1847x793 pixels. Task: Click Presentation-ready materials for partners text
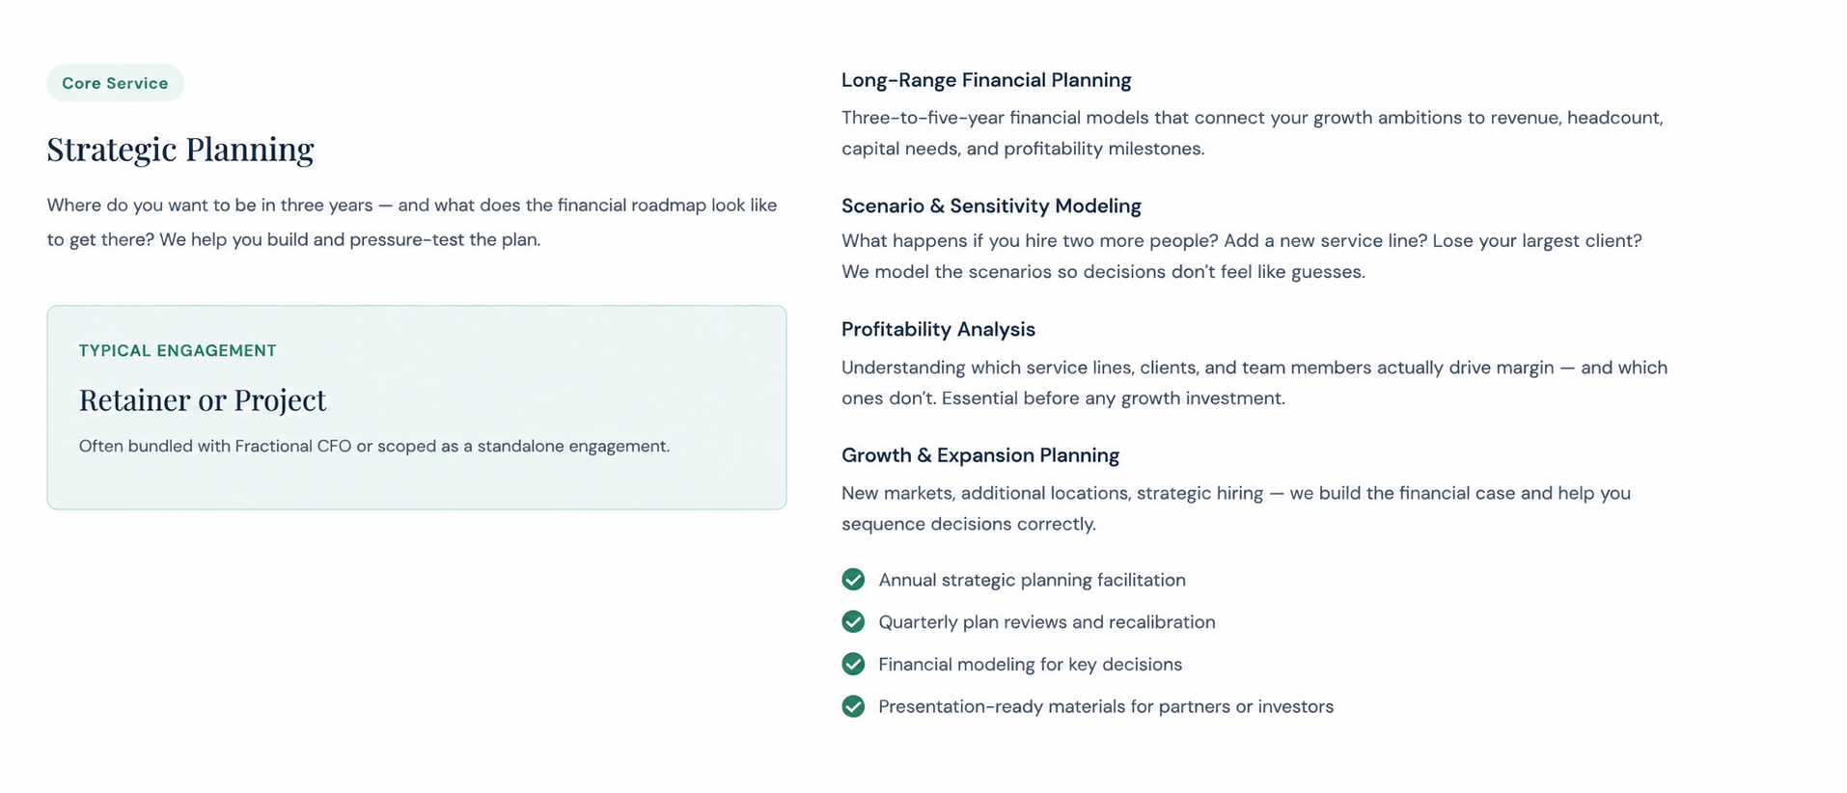coord(1106,707)
